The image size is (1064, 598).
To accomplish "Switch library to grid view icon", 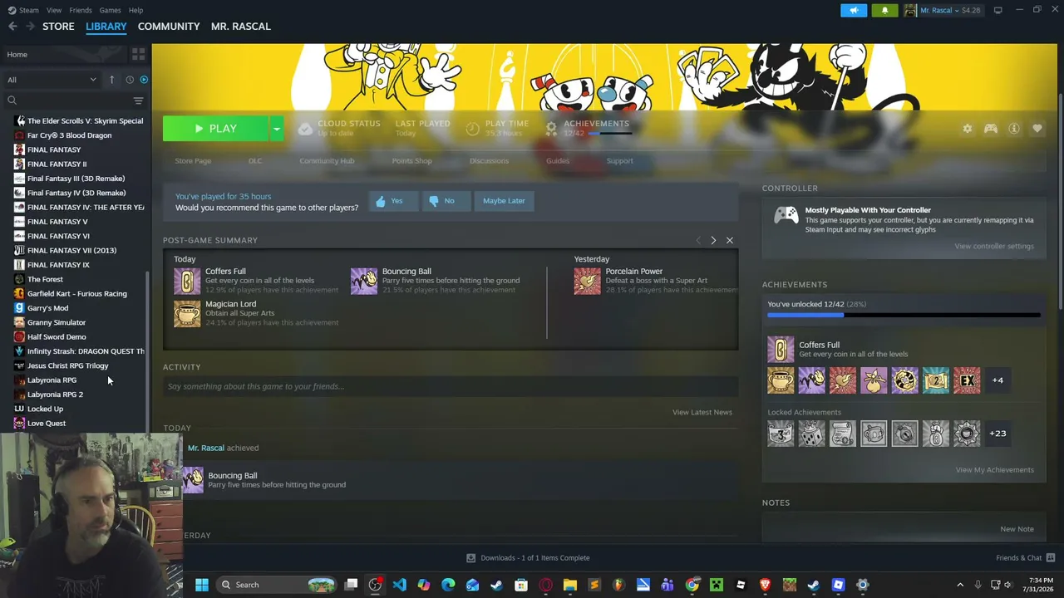I will [x=138, y=54].
